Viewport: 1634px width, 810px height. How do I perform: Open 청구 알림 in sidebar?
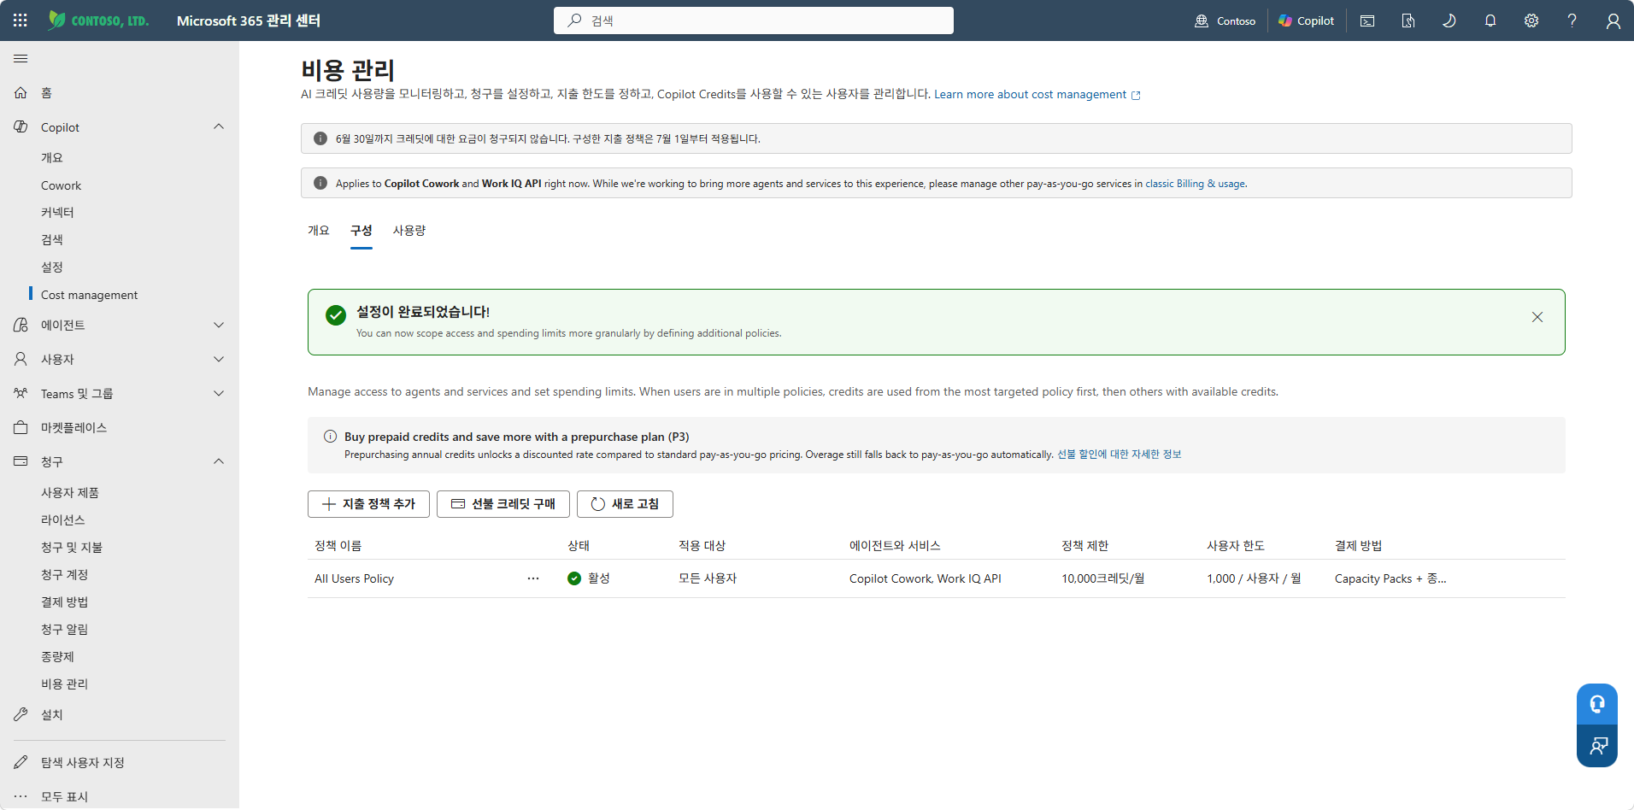point(65,629)
